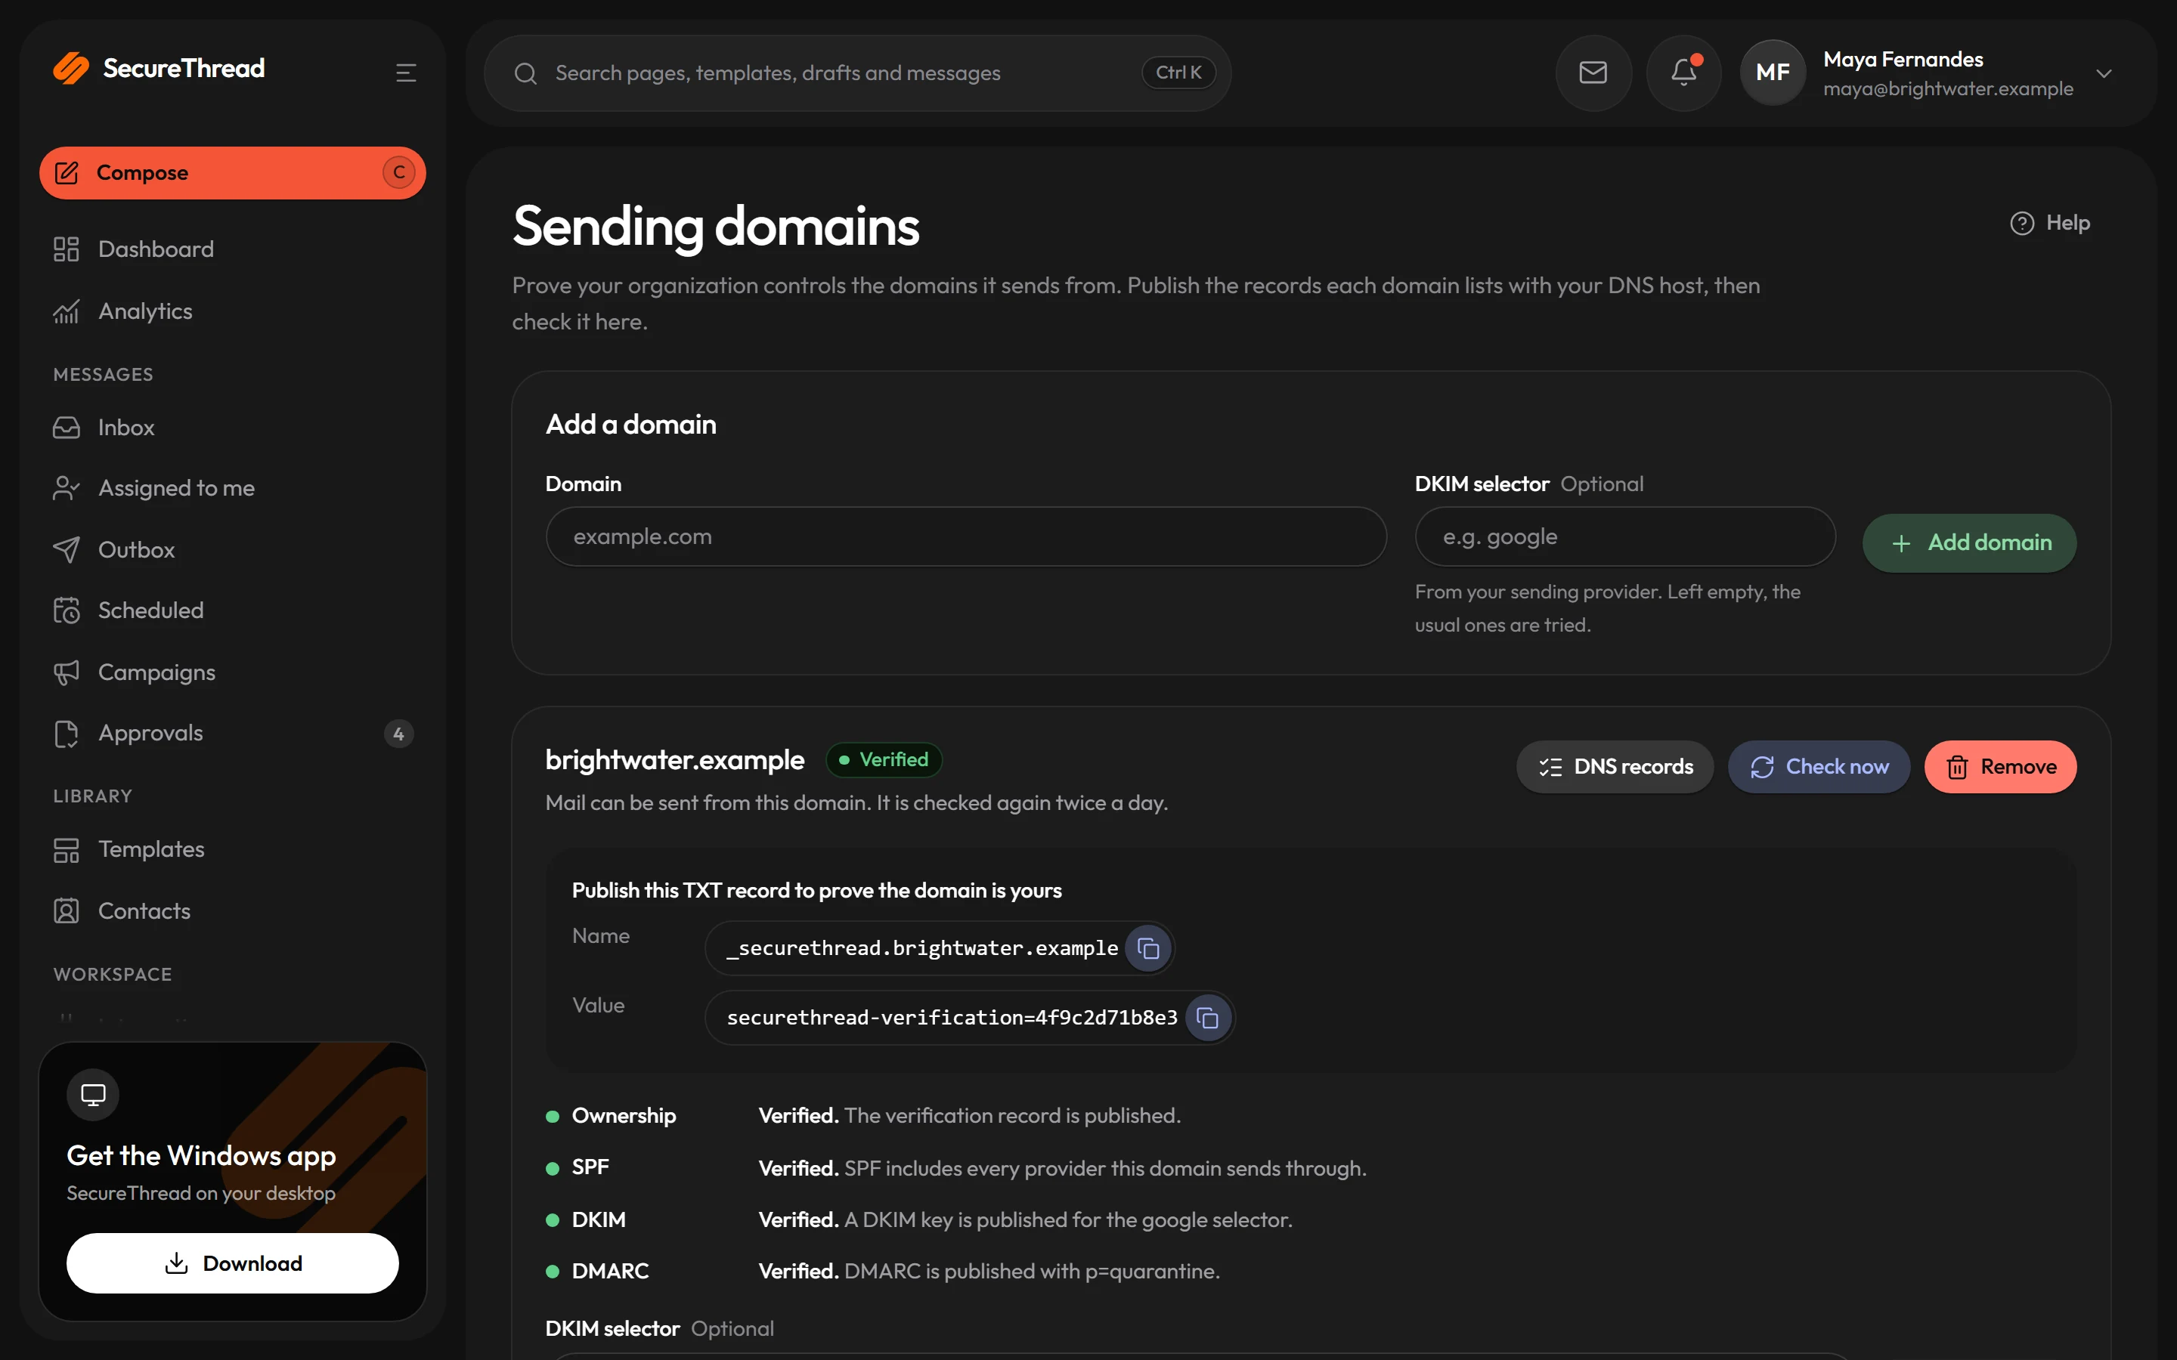Focus the DKIM selector input in Add a domain
This screenshot has height=1360, width=2177.
1624,536
